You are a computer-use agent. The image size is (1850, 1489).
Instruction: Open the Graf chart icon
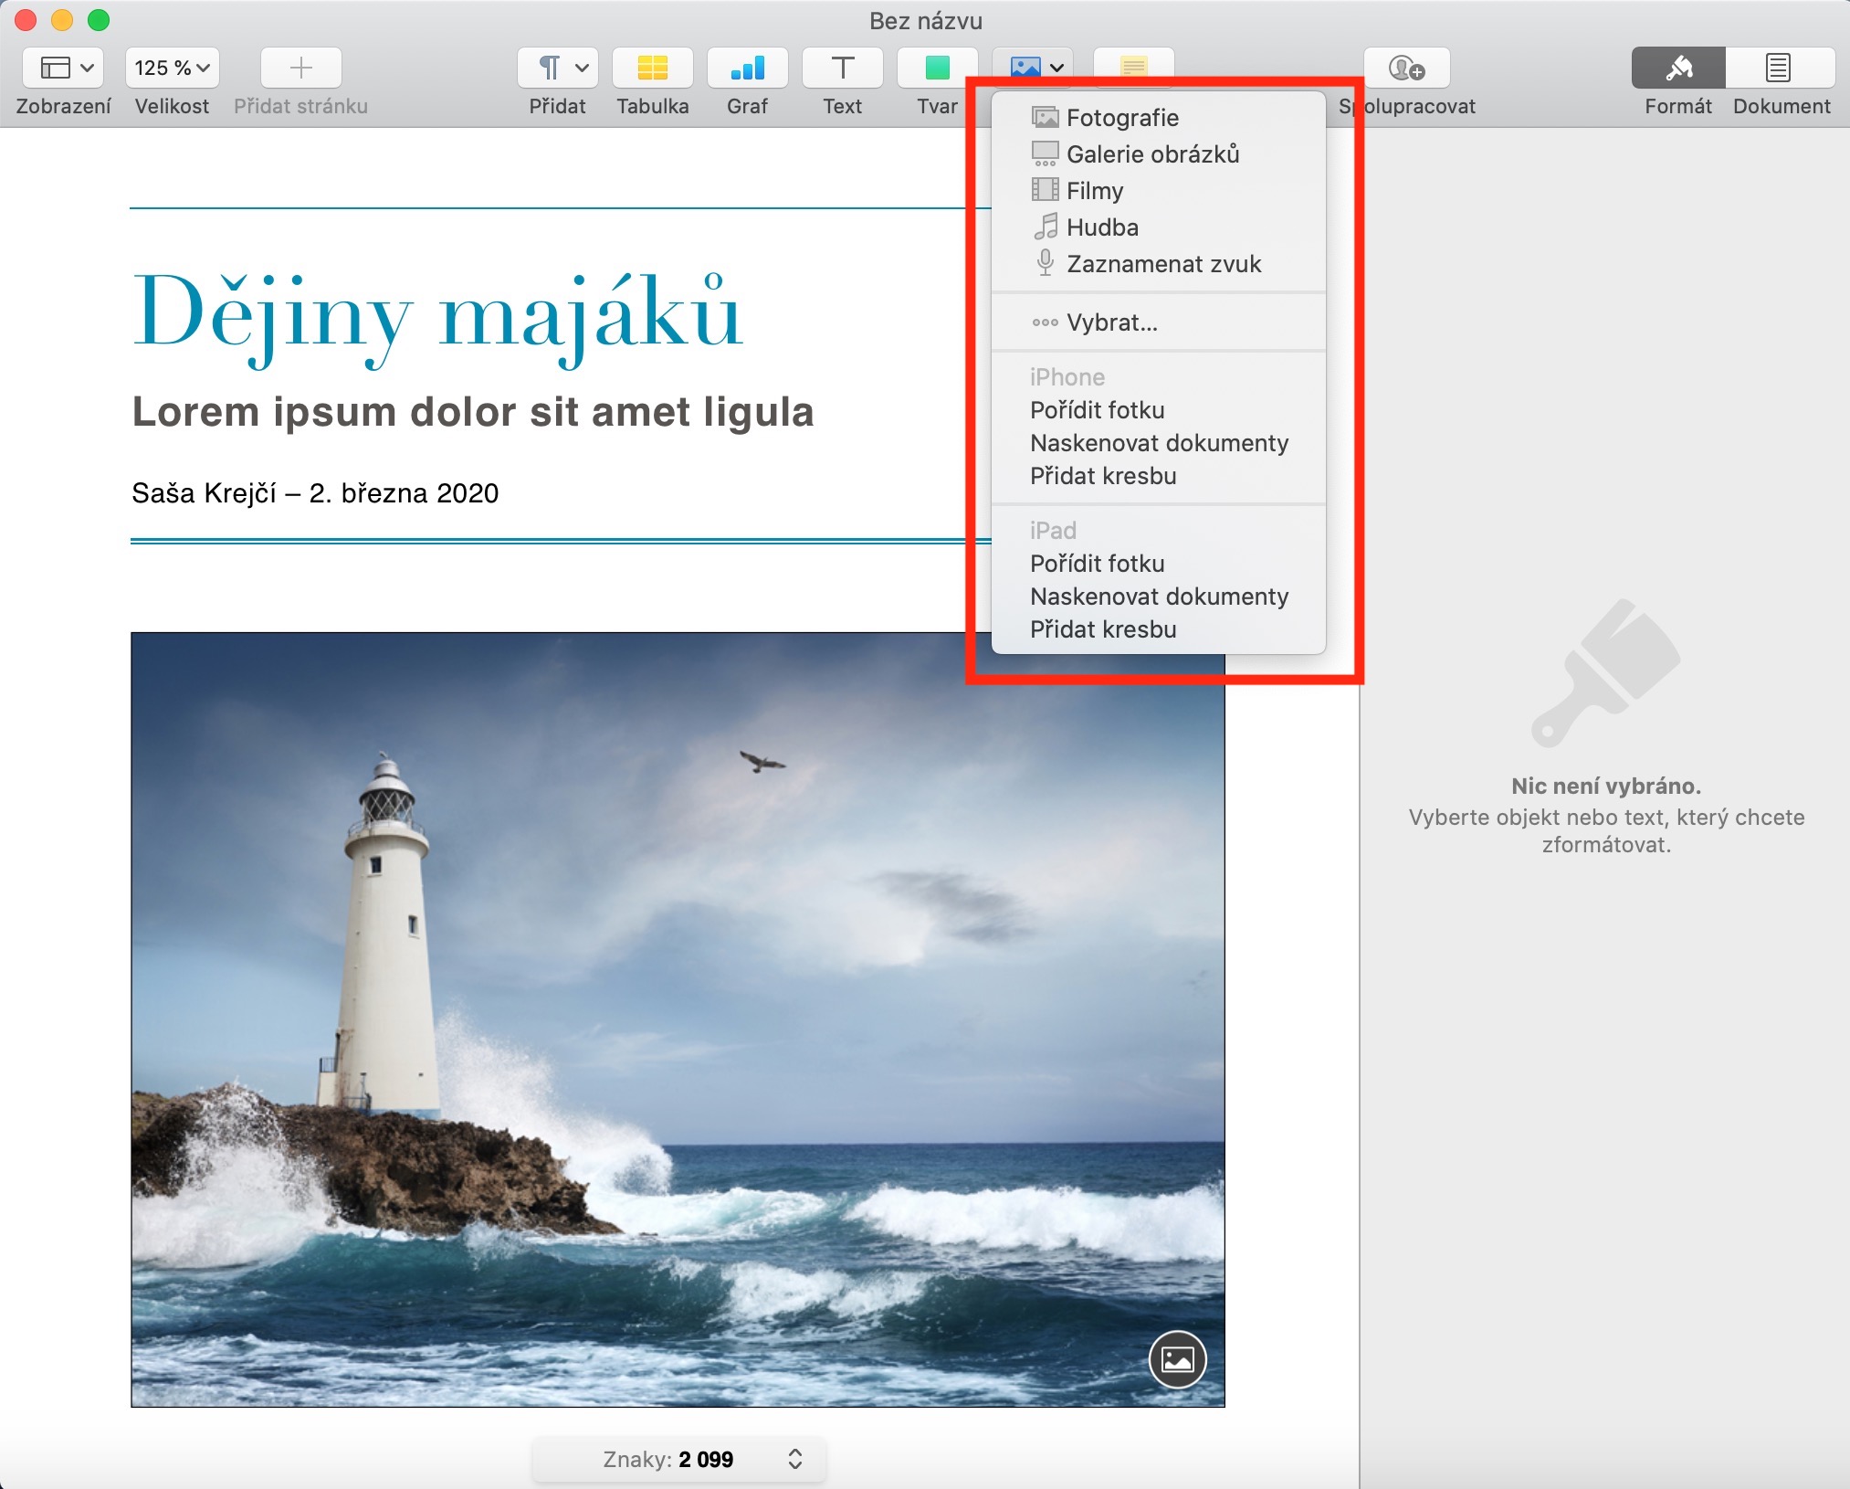pyautogui.click(x=747, y=69)
